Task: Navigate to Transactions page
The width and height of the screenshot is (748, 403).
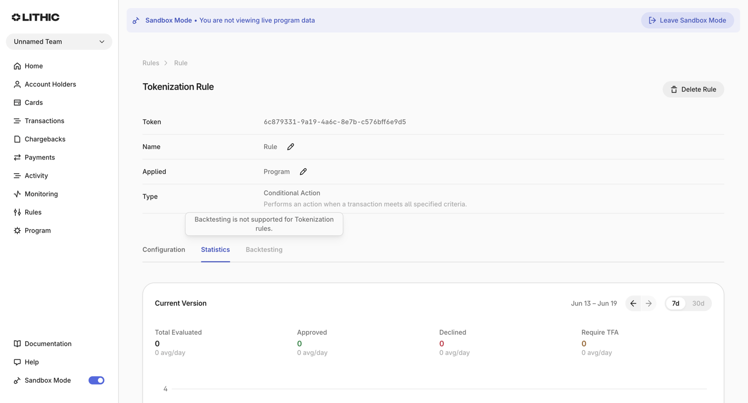Action: [45, 121]
